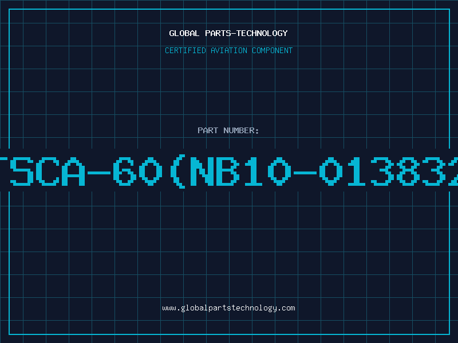Select the large part number text band
Screen dimensions: 458x343
click(229, 170)
